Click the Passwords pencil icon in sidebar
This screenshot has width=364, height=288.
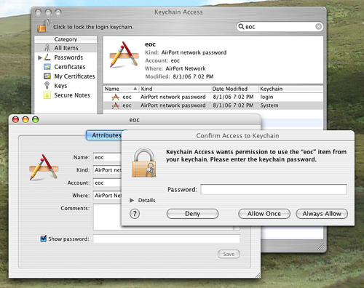pos(47,57)
